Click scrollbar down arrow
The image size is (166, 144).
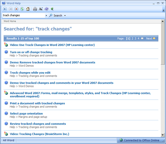[x=163, y=135]
